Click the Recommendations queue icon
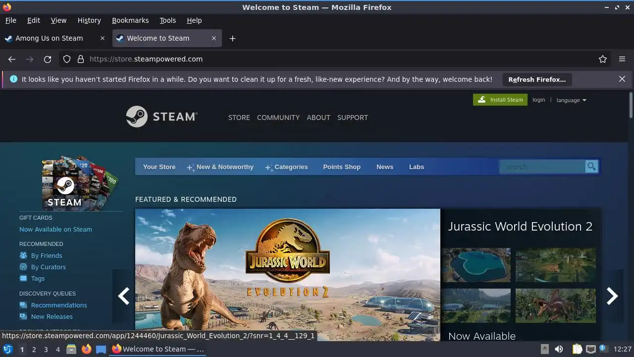 click(x=23, y=305)
